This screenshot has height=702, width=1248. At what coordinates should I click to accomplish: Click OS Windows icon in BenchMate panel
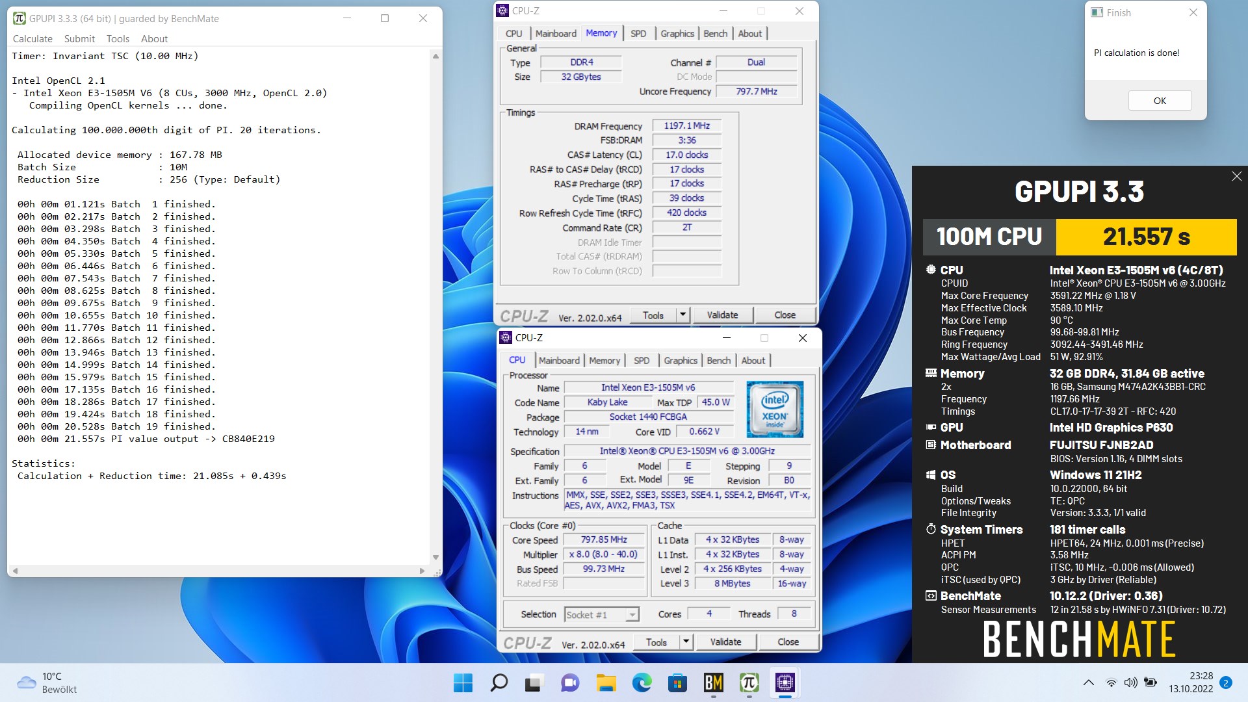click(x=931, y=474)
